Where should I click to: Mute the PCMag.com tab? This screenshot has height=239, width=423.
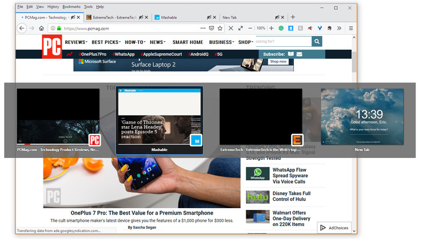point(73,17)
